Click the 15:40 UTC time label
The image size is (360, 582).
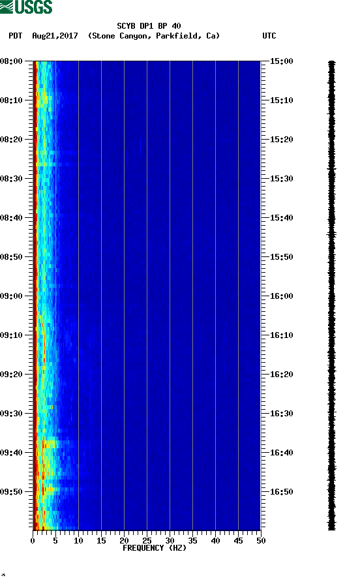281,218
